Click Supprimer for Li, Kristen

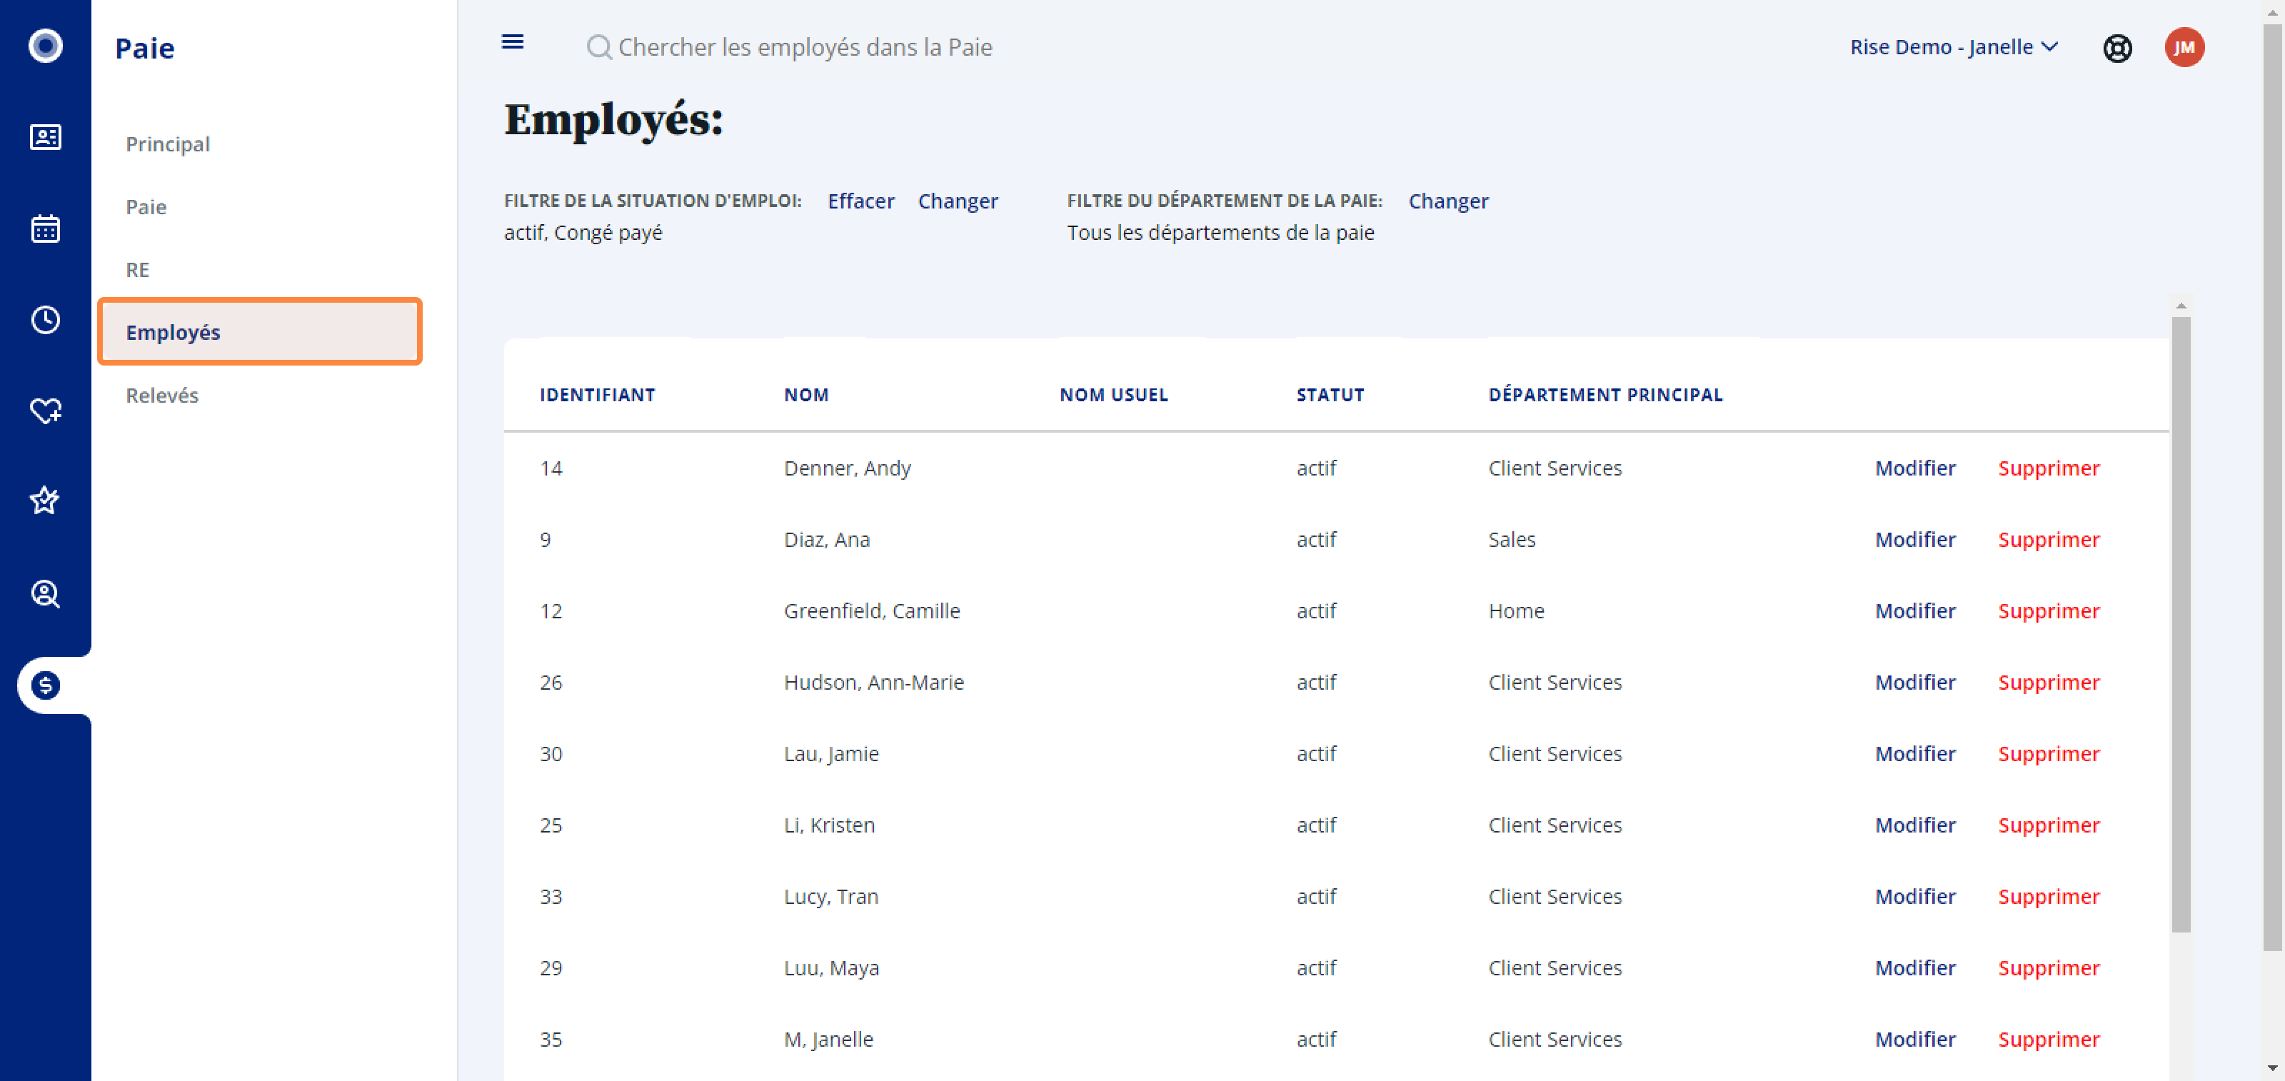[x=2048, y=825]
